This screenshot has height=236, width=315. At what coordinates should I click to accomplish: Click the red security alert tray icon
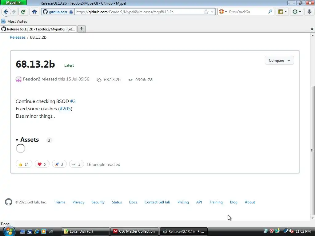(x=272, y=231)
